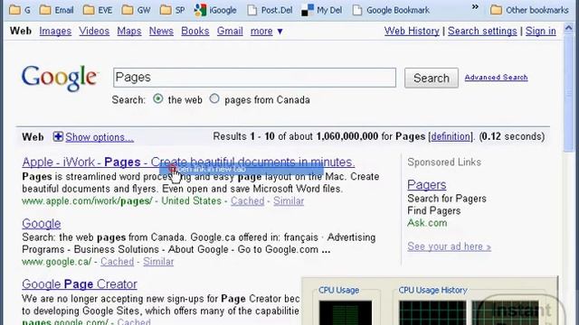Click 'See your ad here' link
Image resolution: width=579 pixels, height=325 pixels.
point(449,246)
